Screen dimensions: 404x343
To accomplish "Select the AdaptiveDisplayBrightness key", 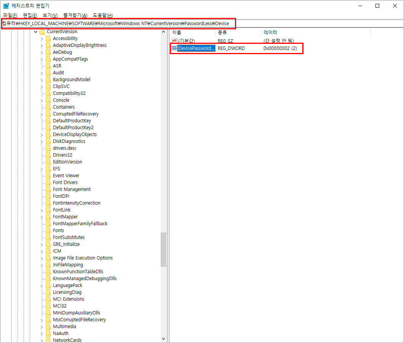I will coord(80,45).
